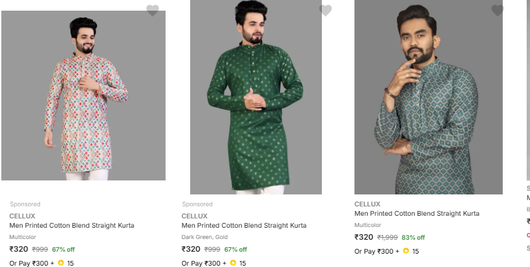Screen dimensions: 530x267
Task: Click the "Dark Green, Gold" color label
Action: pos(205,237)
